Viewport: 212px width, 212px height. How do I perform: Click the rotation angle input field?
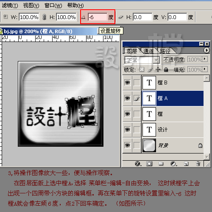[98, 17]
